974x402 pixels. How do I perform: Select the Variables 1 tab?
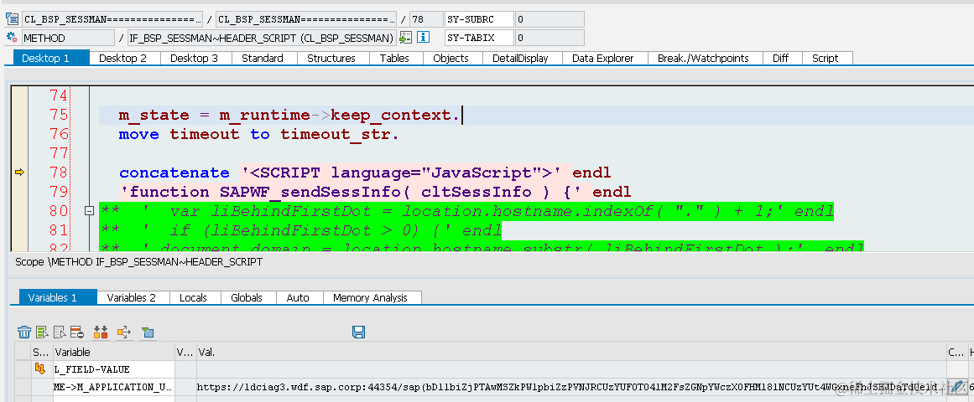pyautogui.click(x=58, y=297)
